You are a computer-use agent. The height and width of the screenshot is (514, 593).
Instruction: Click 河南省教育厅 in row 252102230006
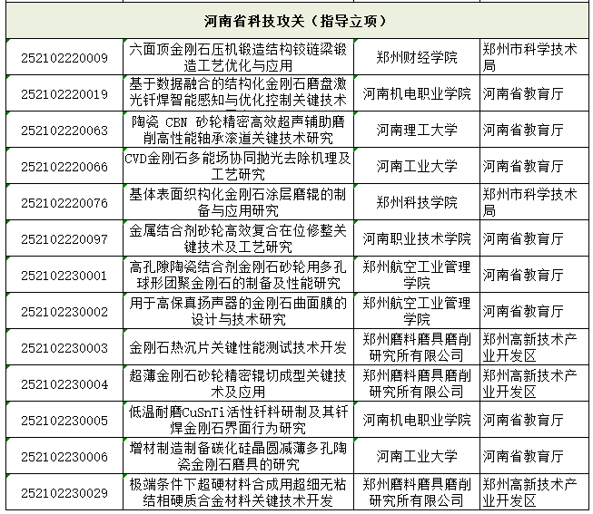click(523, 456)
